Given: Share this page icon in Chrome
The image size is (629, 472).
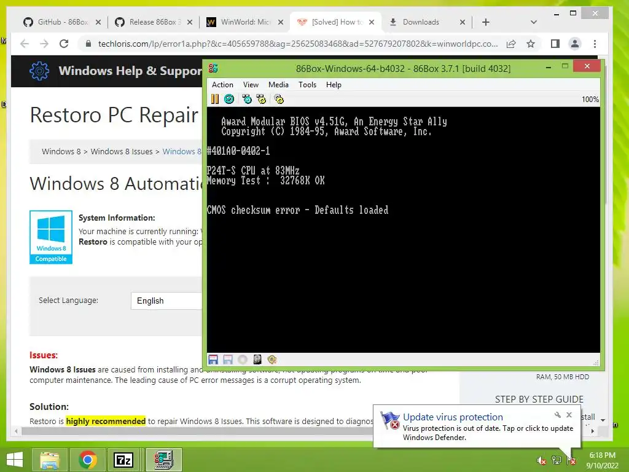Looking at the screenshot, I should [511, 44].
